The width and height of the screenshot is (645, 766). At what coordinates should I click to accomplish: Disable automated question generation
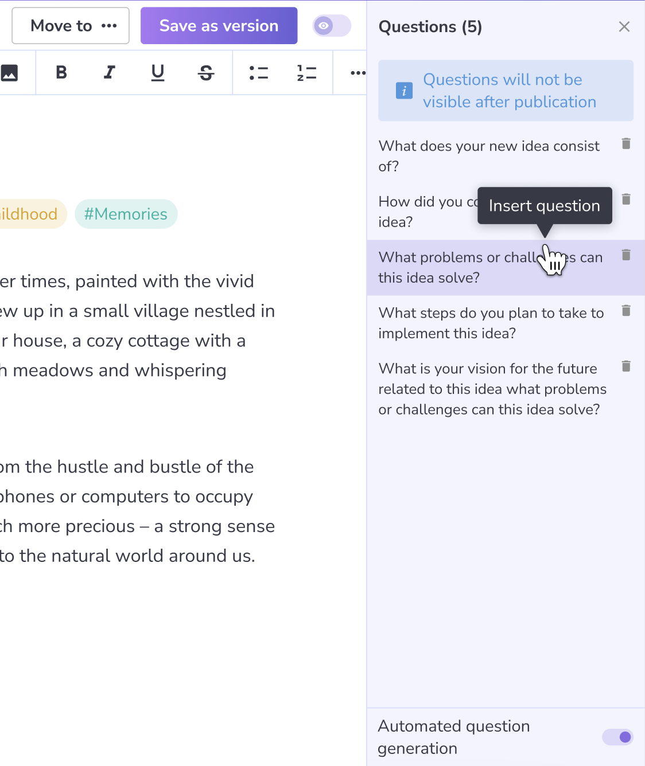click(617, 737)
